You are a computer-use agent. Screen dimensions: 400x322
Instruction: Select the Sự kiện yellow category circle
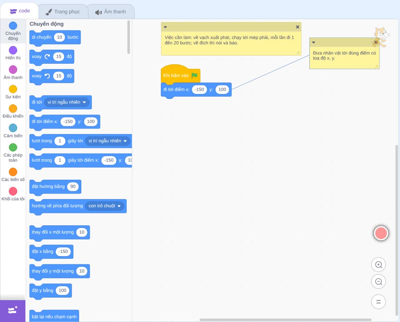tap(13, 89)
